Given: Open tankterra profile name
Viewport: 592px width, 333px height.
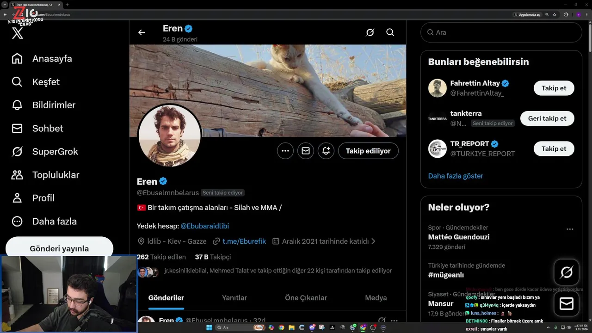Looking at the screenshot, I should pos(466,113).
